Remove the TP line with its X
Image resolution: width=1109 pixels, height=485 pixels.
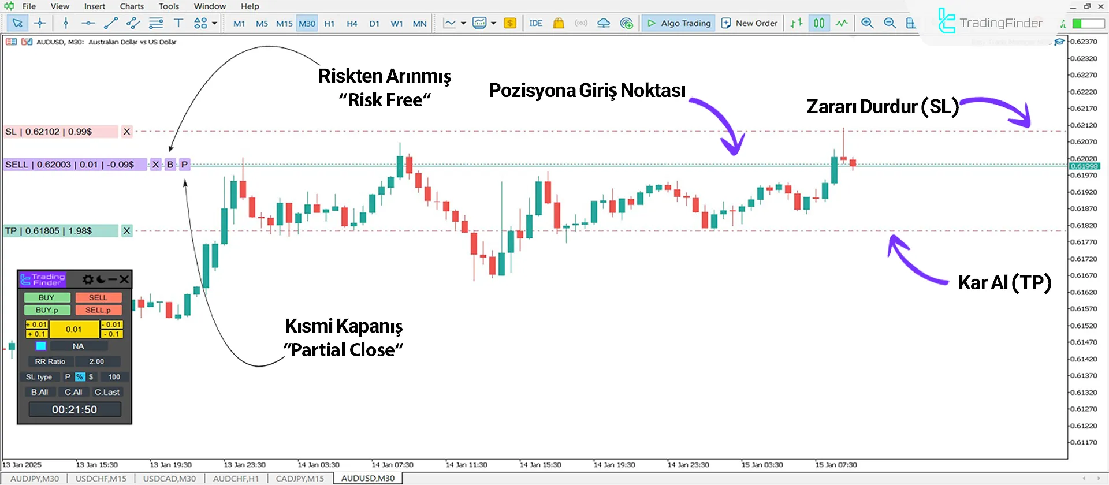126,231
